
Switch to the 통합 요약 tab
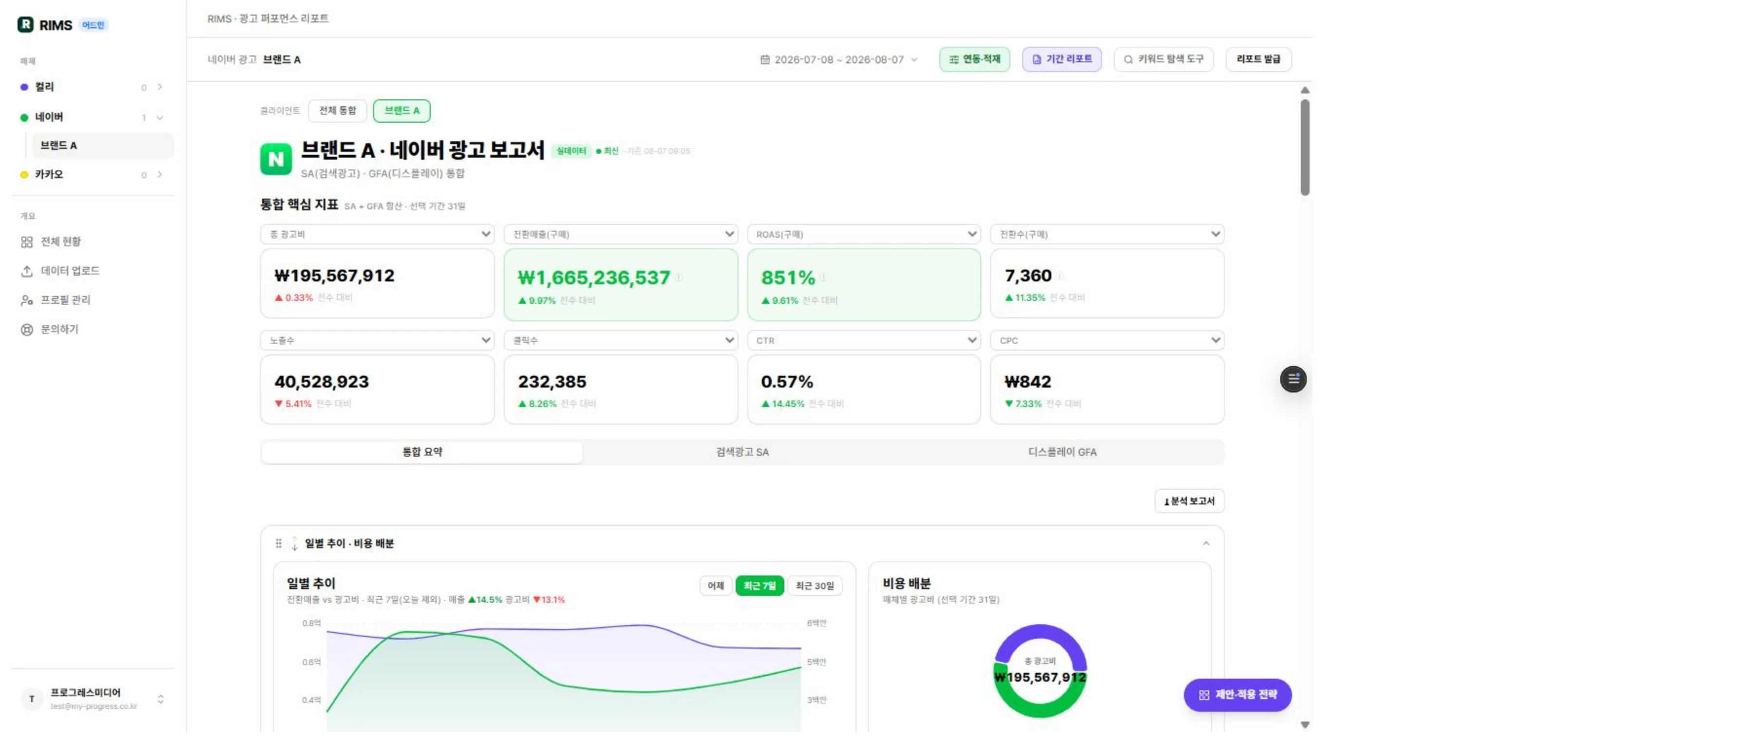point(422,452)
